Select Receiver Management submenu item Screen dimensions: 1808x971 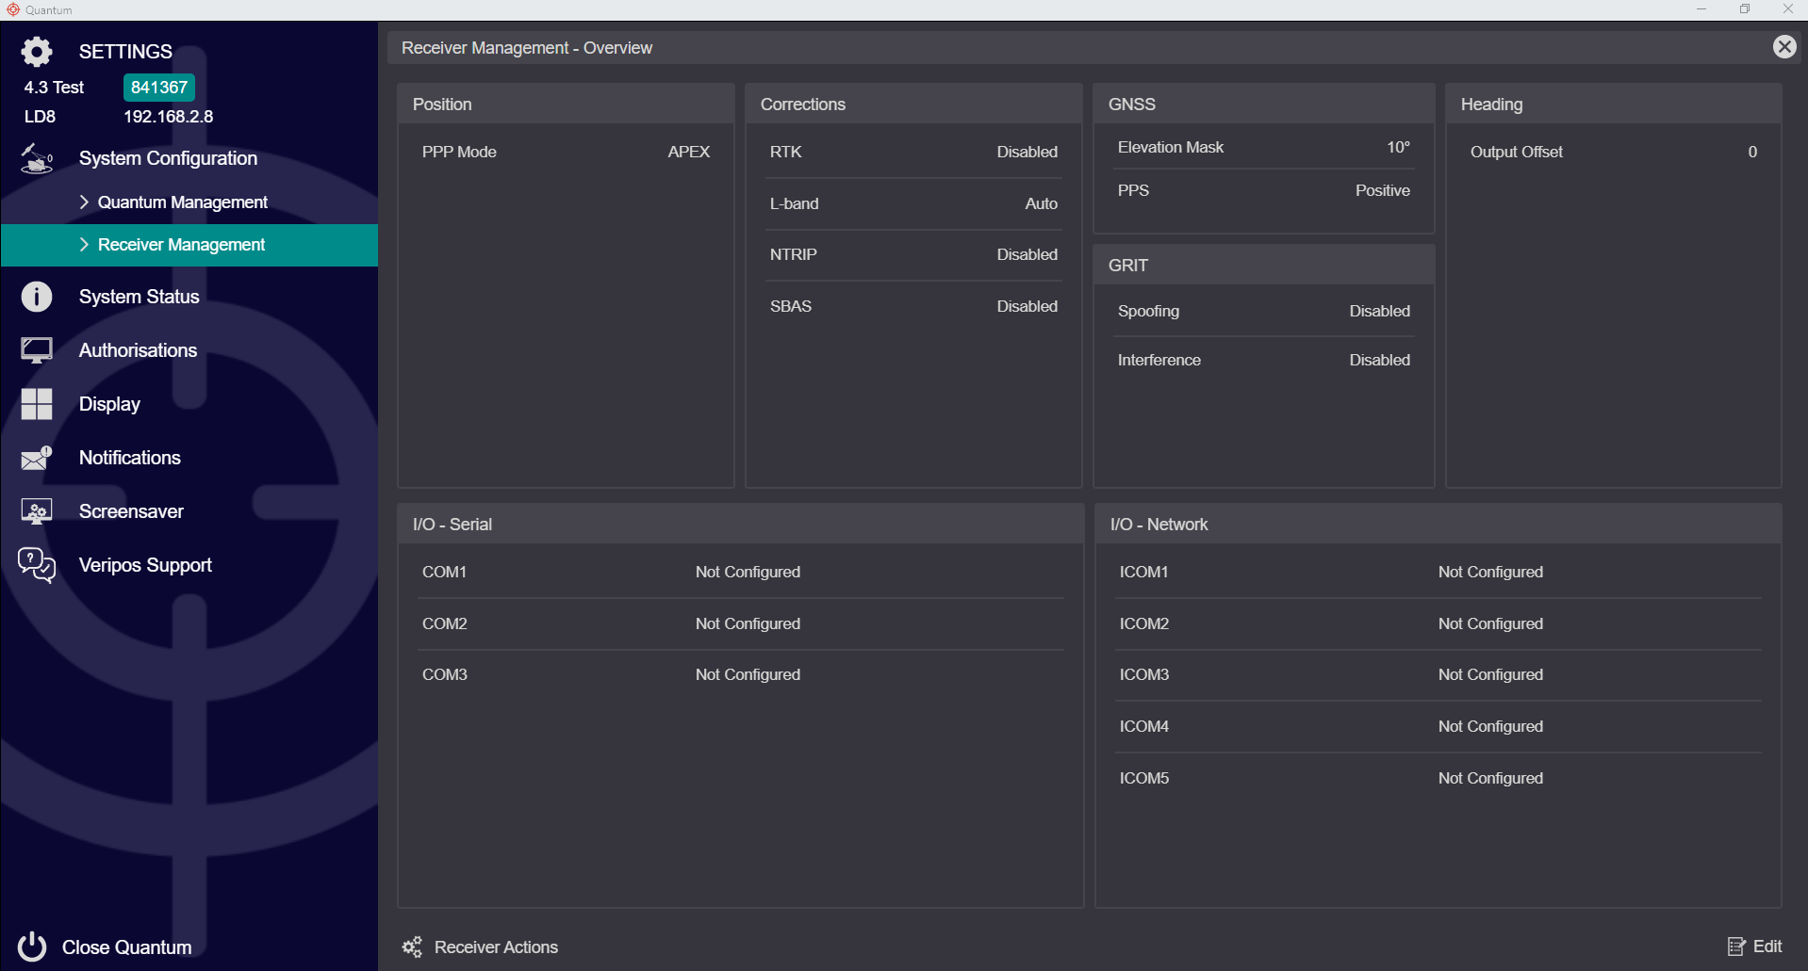[x=189, y=245]
